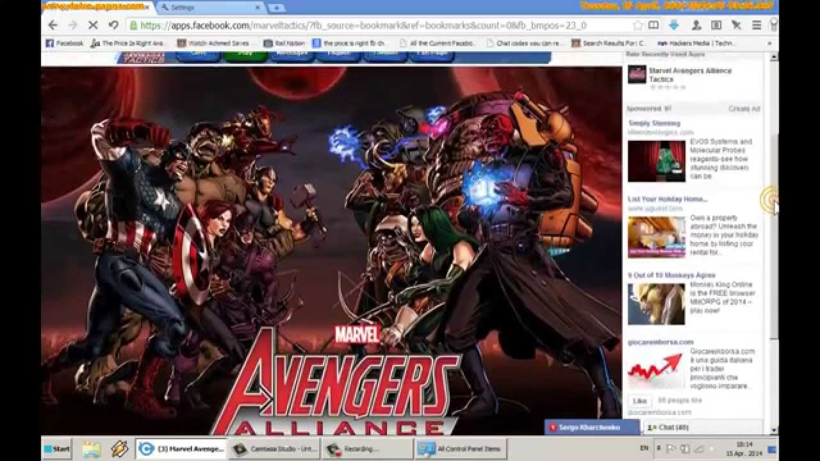Open the Facebook bookmark
This screenshot has height=461, width=820.
tap(64, 43)
